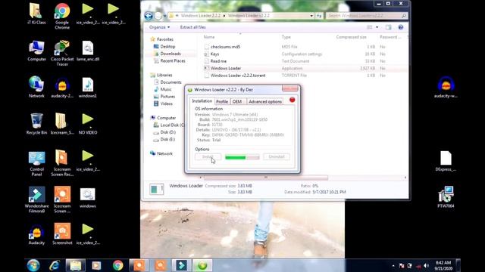Open Windows Media Player taskbar icon

[x=96, y=265]
